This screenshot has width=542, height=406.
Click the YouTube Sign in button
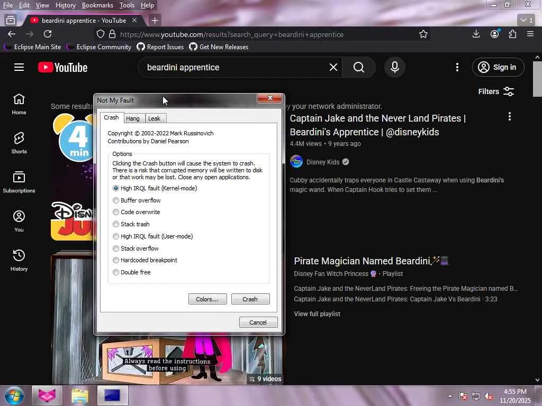[x=498, y=67]
